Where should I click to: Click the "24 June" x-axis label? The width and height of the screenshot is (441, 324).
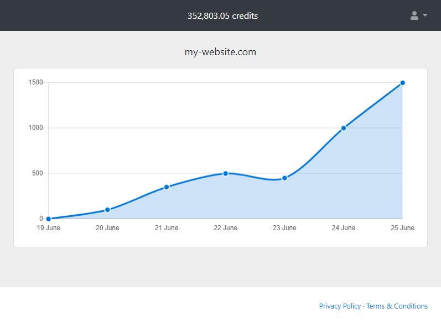(x=344, y=228)
